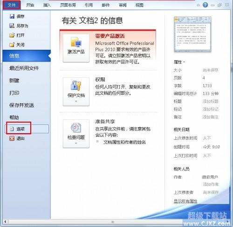Image resolution: width=233 pixels, height=227 pixels.
Task: Click the 文档属性和作者的姓名 list item
Action: [x=124, y=142]
